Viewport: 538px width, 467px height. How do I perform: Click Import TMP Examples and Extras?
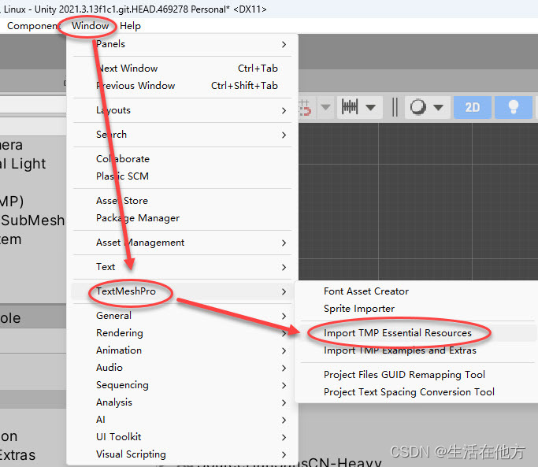point(417,350)
